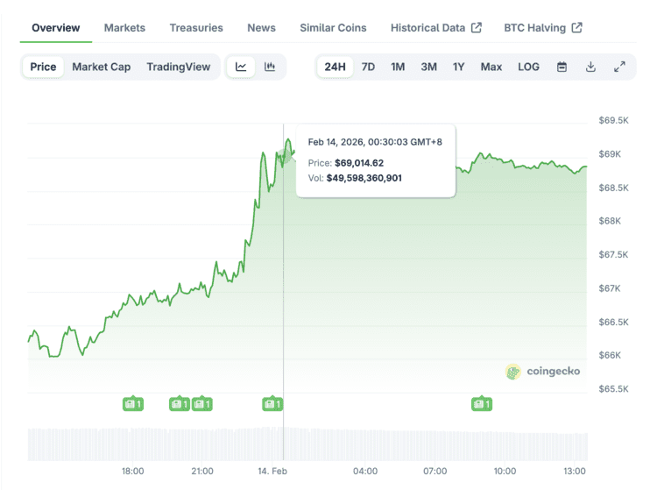657x490 pixels.
Task: Open the calendar date range picker
Action: point(562,67)
